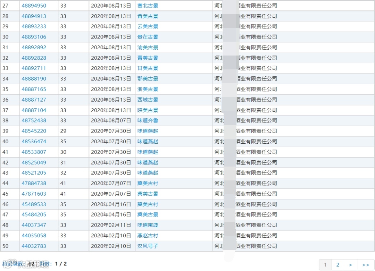375x271 pixels.
Task: Go to next page with > button
Action: tap(350, 265)
